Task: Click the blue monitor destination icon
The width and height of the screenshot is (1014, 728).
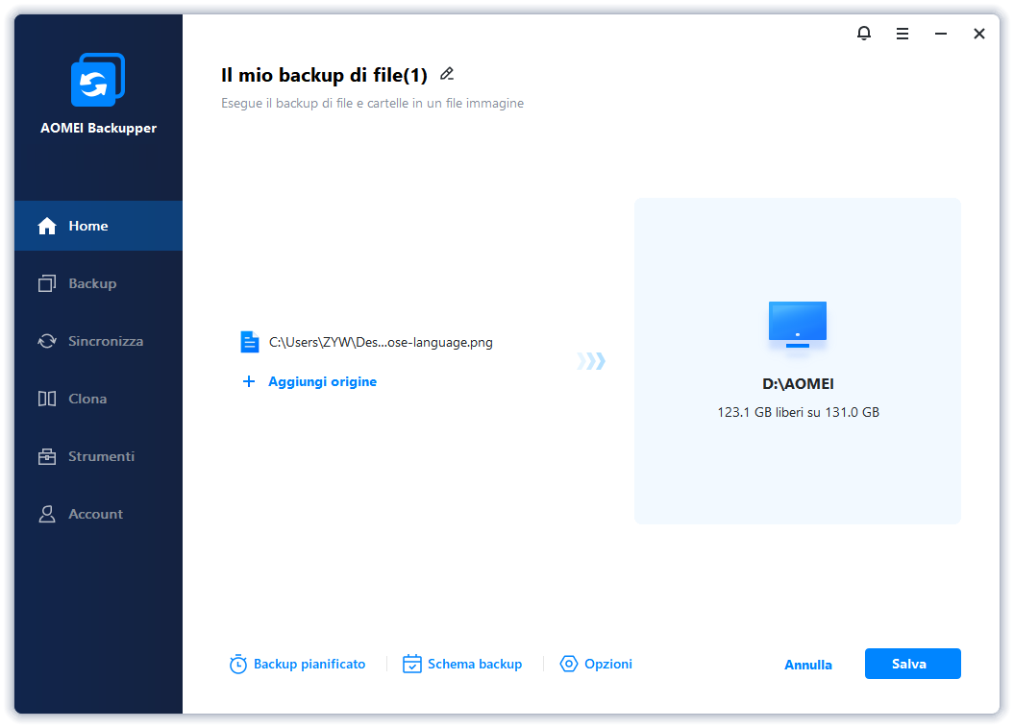Action: 798,325
